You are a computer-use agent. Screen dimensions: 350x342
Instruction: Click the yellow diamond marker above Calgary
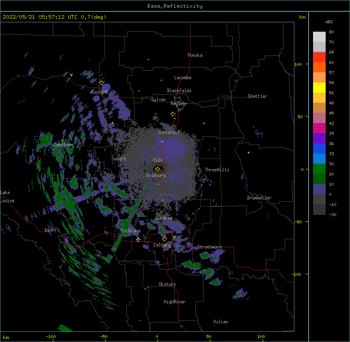tap(164, 239)
